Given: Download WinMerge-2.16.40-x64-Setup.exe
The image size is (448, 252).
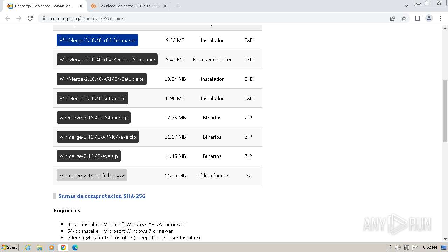Looking at the screenshot, I should coord(97,40).
